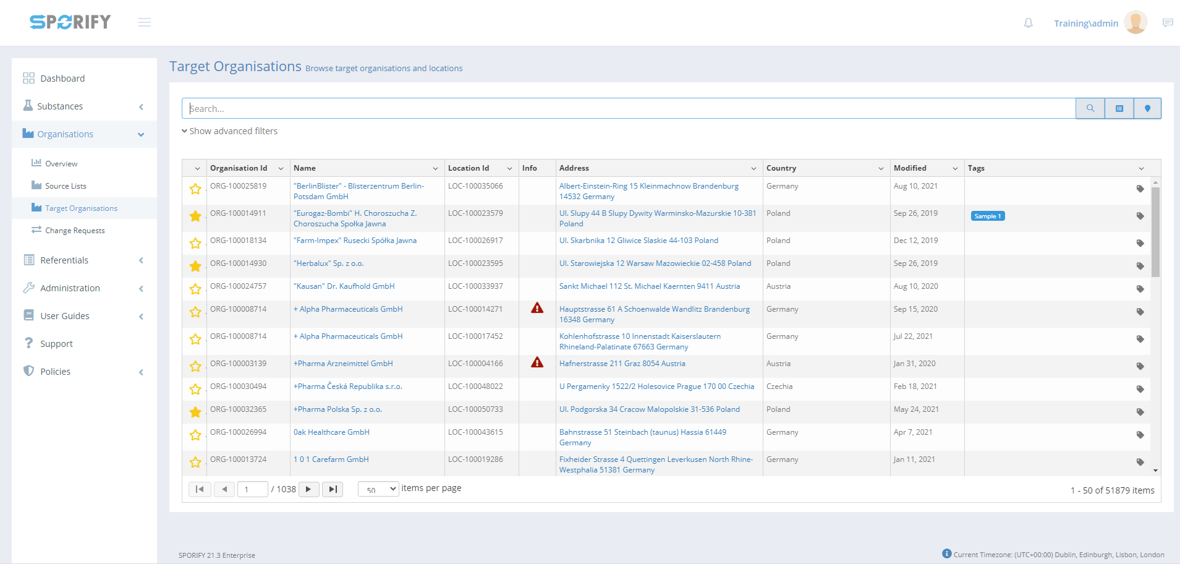
Task: Click the search input field
Action: 628,108
